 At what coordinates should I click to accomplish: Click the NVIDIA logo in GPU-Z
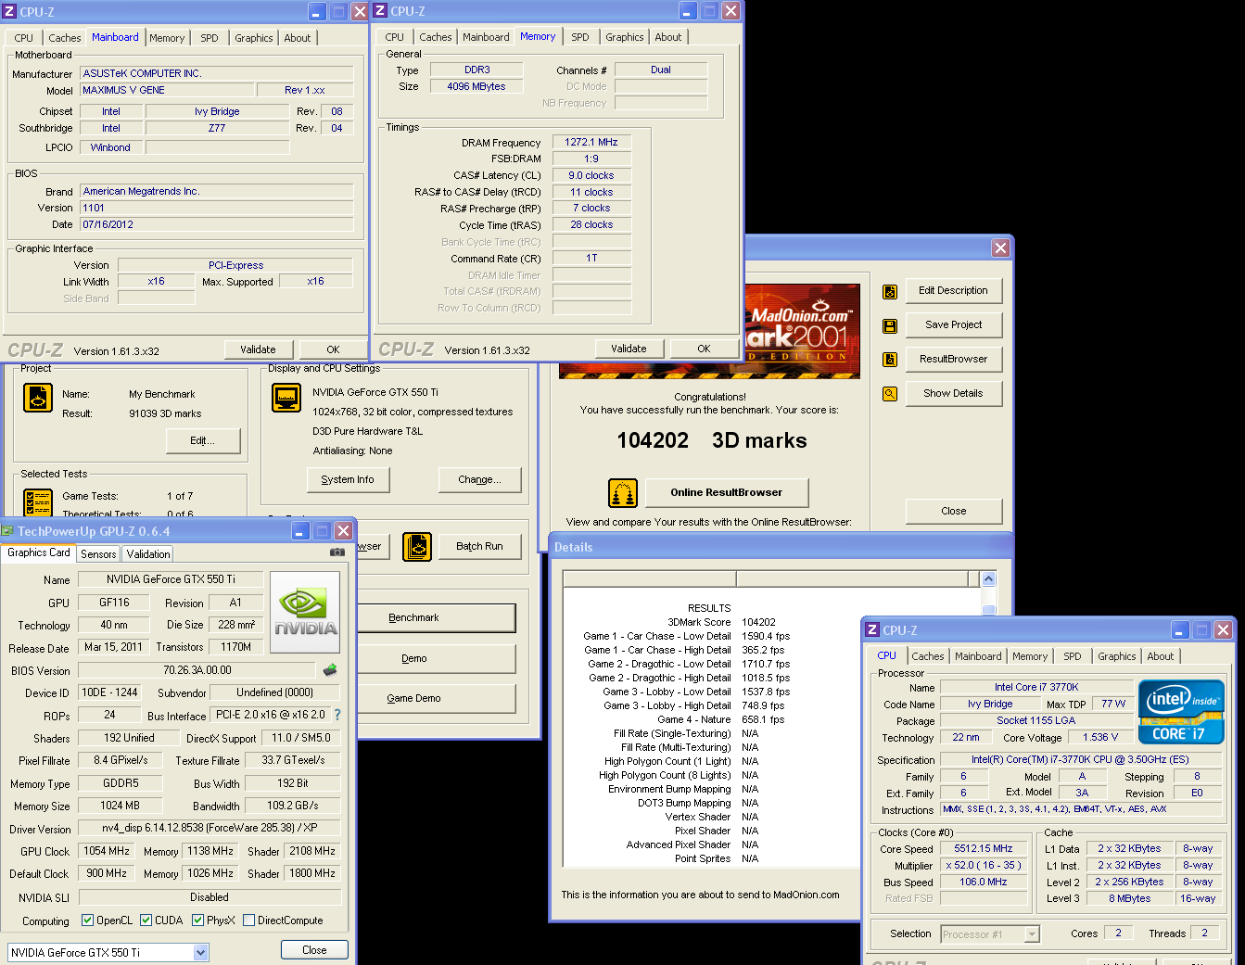(305, 612)
